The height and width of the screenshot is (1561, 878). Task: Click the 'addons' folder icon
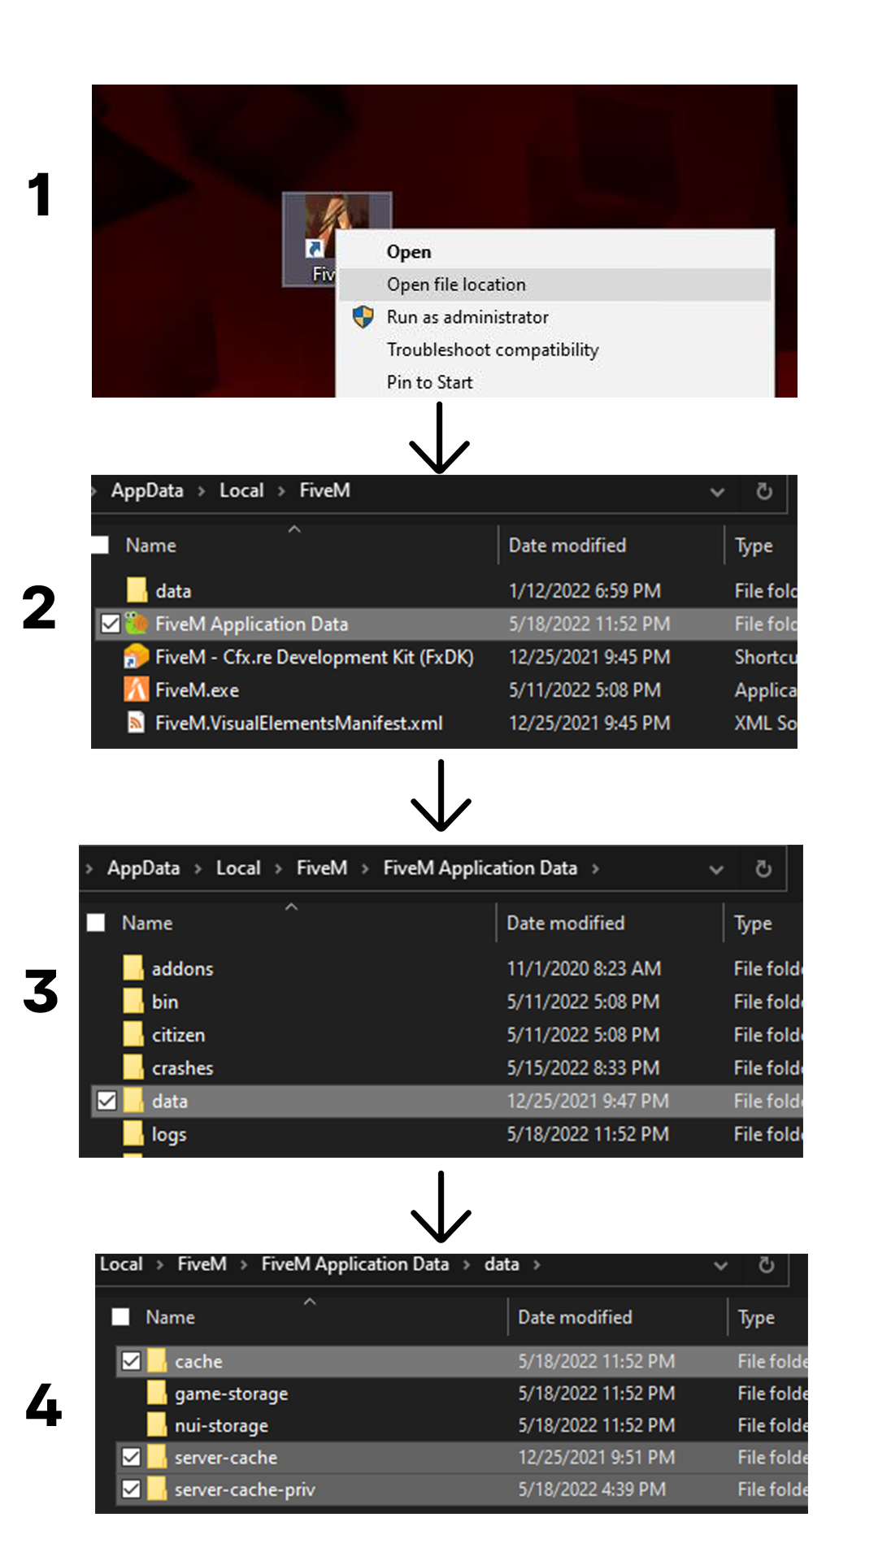pyautogui.click(x=133, y=968)
